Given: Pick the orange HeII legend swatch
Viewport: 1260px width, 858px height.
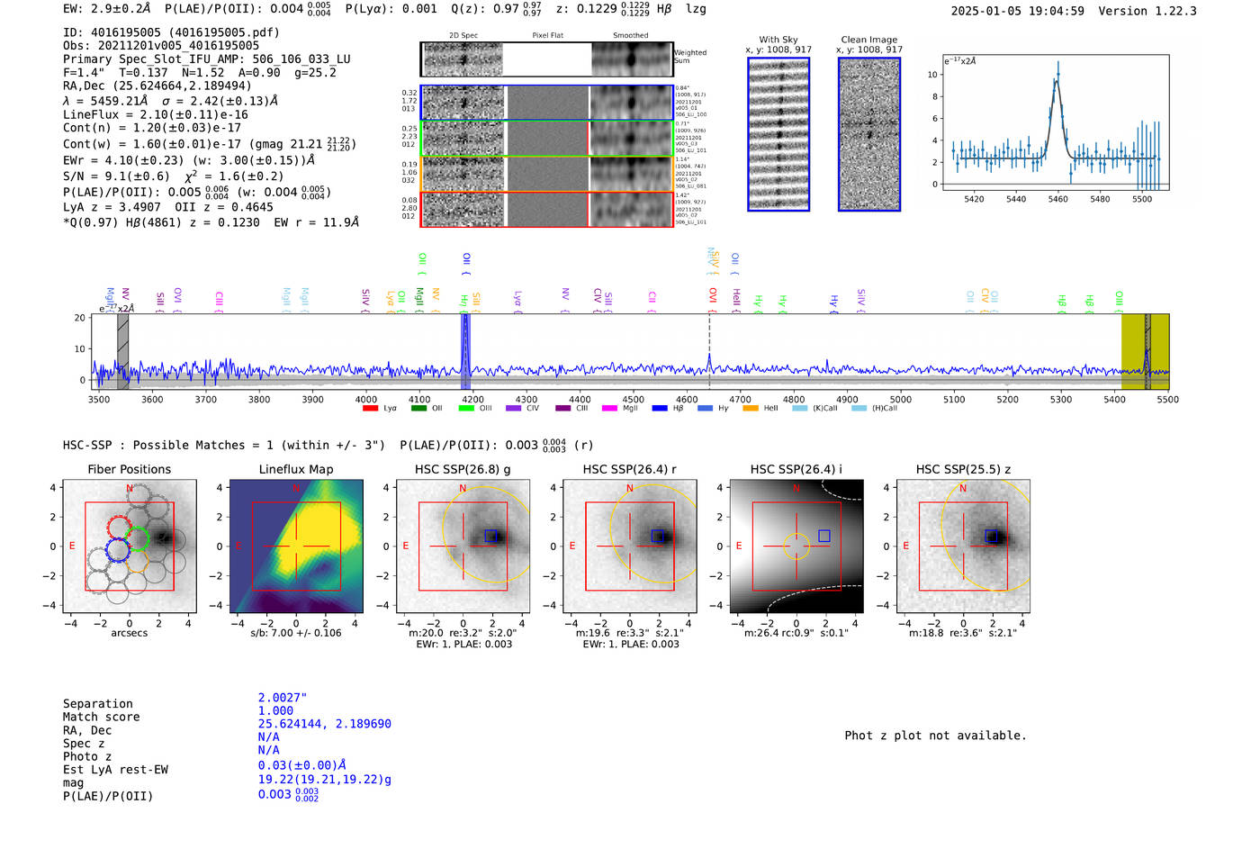Looking at the screenshot, I should [751, 408].
